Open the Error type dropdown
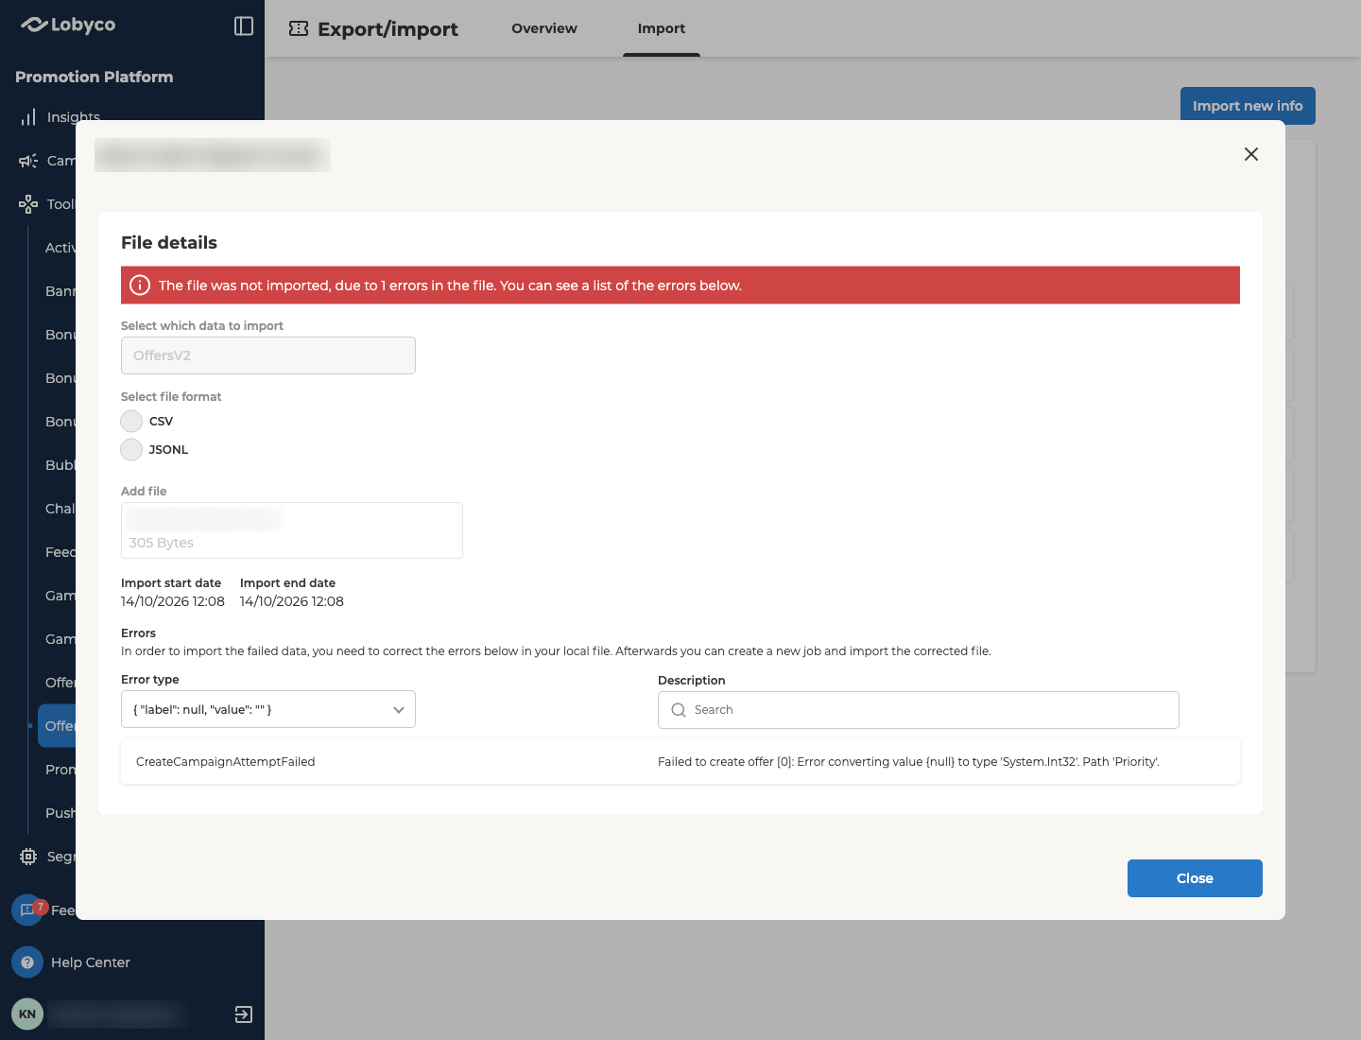This screenshot has height=1040, width=1361. click(x=268, y=710)
